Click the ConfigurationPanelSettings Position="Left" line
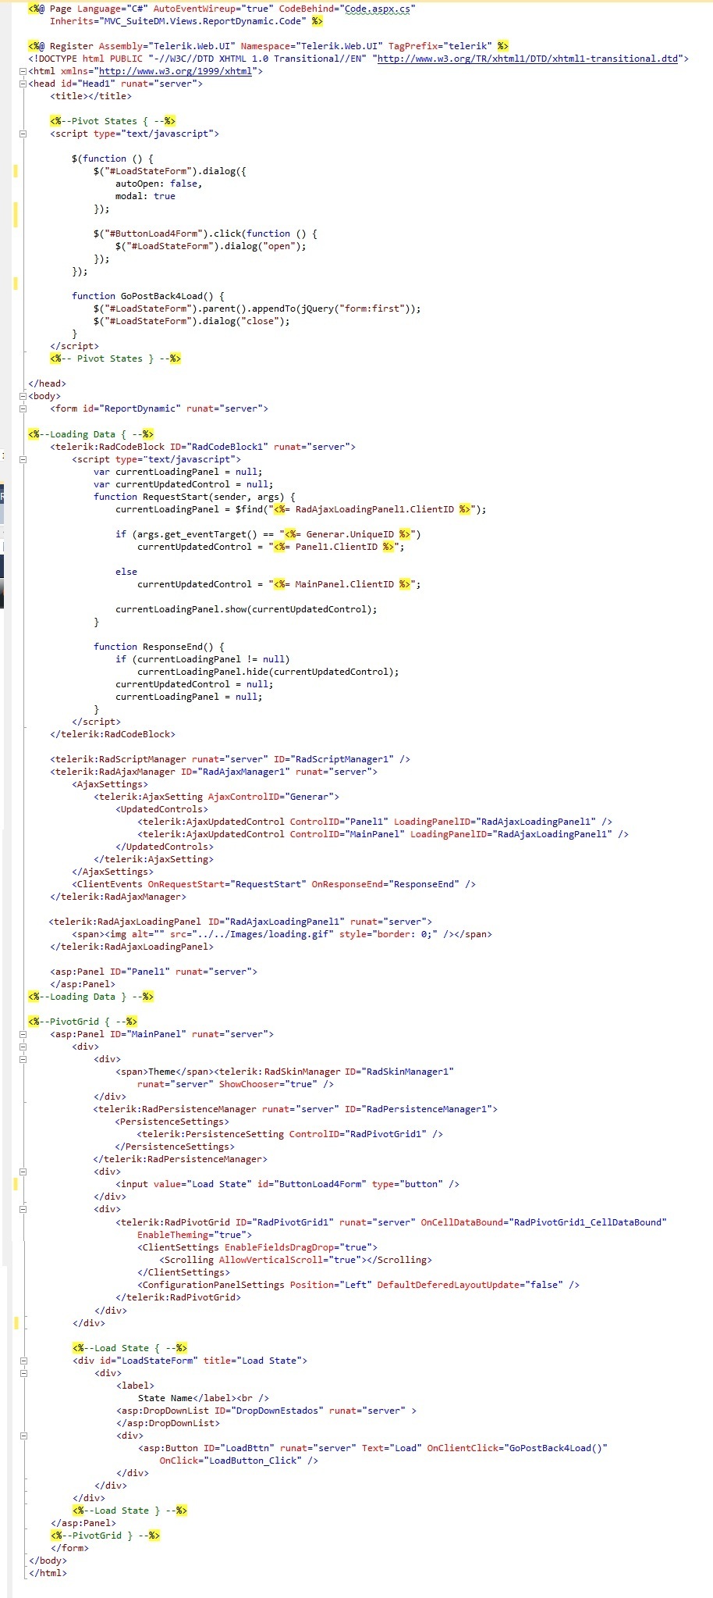 (359, 1285)
